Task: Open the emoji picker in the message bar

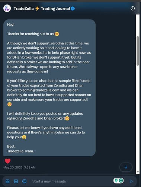Action: [24, 181]
